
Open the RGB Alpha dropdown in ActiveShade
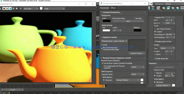[31, 9]
